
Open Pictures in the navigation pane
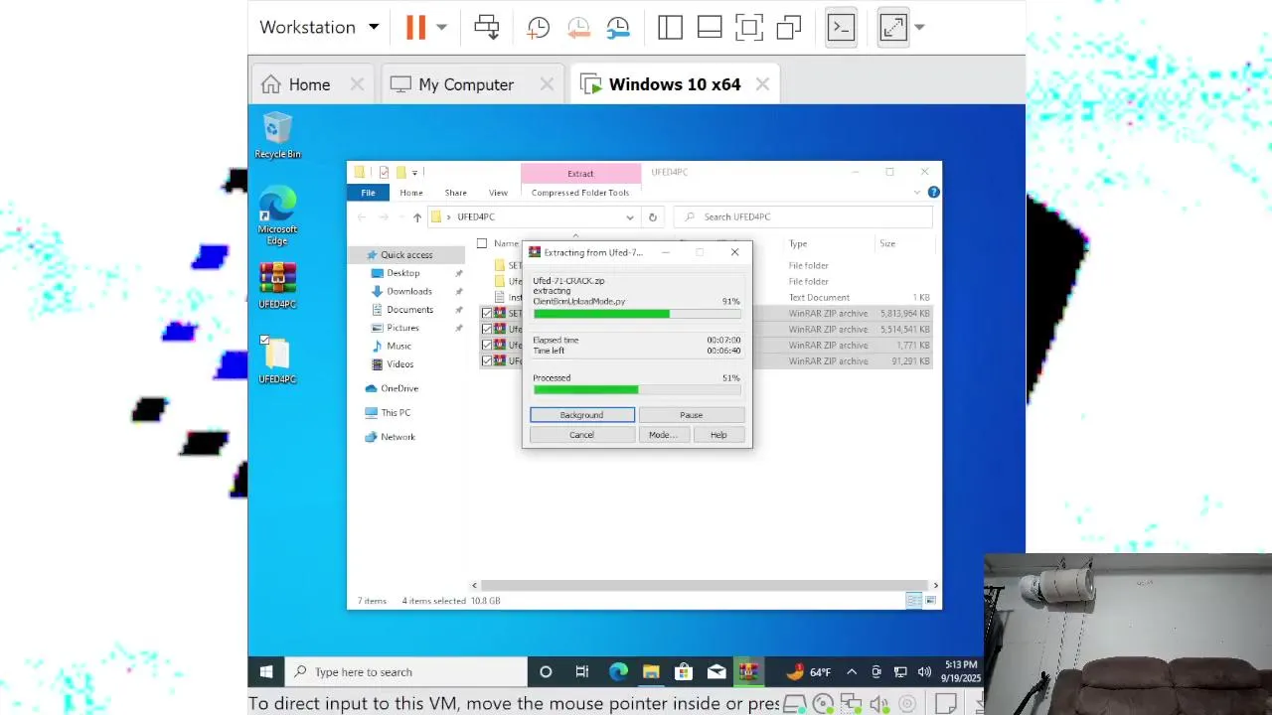pyautogui.click(x=402, y=328)
